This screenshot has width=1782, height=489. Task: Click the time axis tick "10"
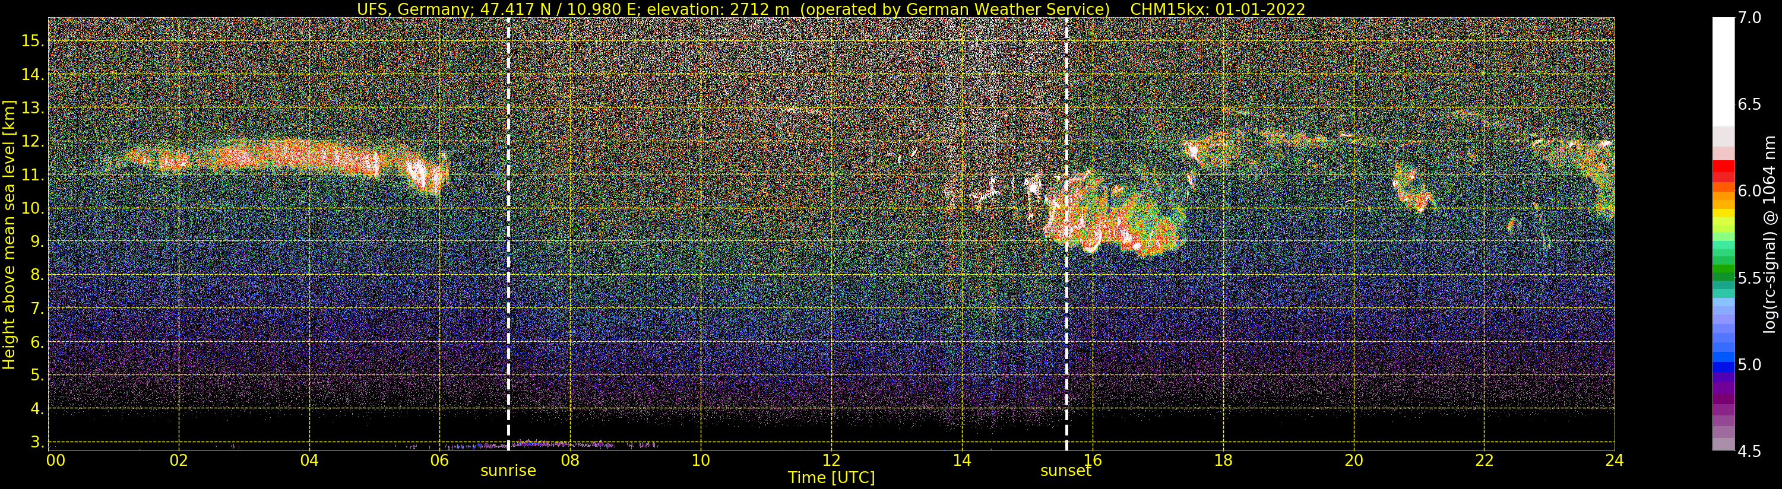[x=701, y=460]
